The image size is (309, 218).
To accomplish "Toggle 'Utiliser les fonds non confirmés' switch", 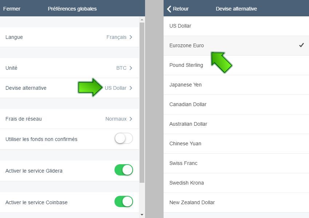I will pos(124,139).
